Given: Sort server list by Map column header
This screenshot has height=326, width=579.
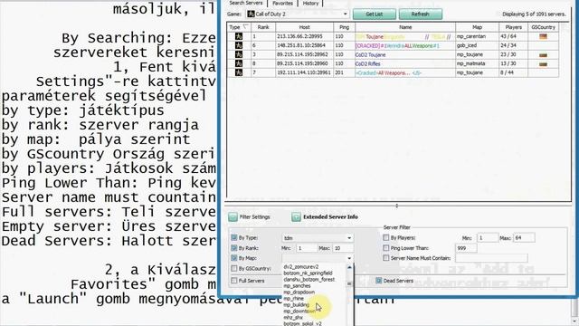Looking at the screenshot, I should 477,27.
